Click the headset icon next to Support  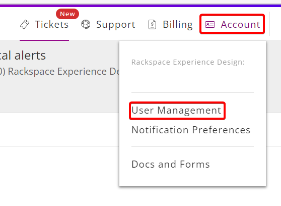tap(86, 24)
